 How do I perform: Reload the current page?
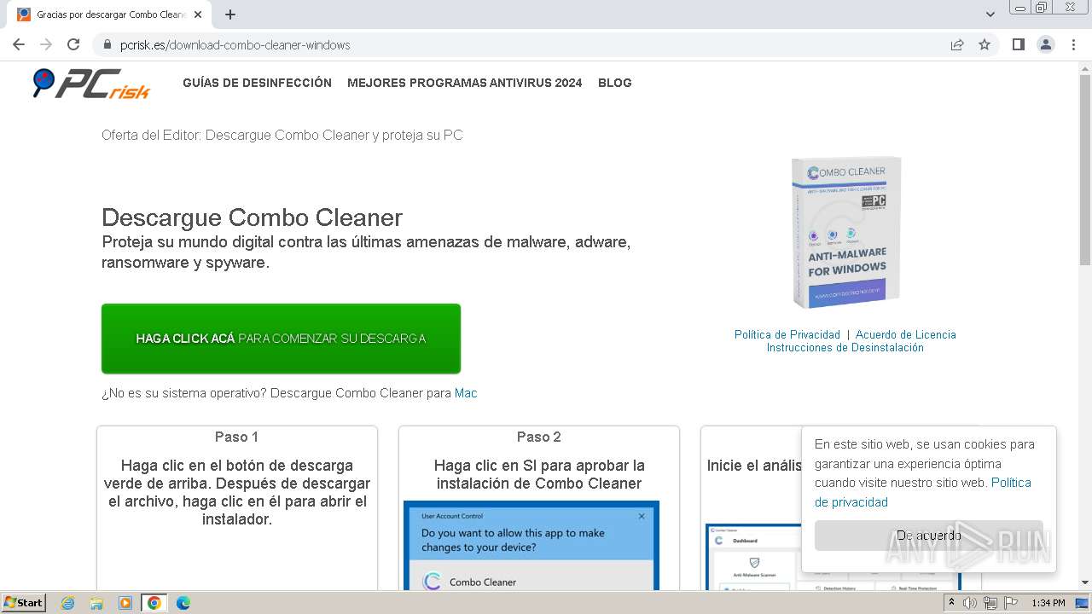[x=73, y=44]
